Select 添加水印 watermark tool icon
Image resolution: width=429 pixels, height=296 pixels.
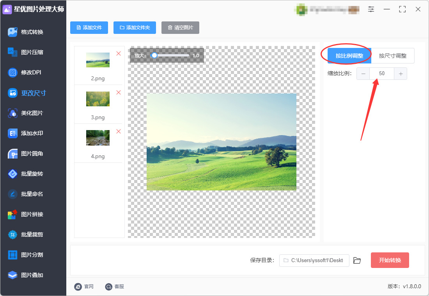tap(12, 133)
